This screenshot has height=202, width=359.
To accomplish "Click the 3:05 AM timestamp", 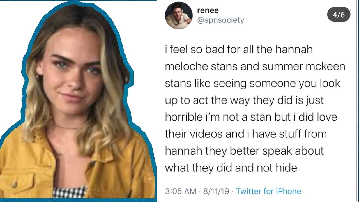I will [181, 191].
